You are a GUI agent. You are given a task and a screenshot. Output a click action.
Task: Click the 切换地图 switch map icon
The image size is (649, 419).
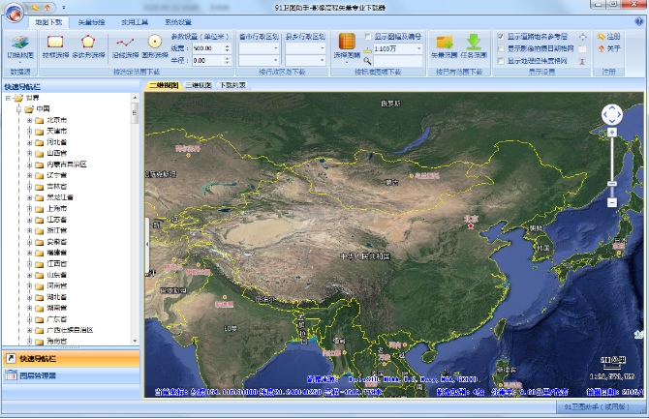point(20,43)
